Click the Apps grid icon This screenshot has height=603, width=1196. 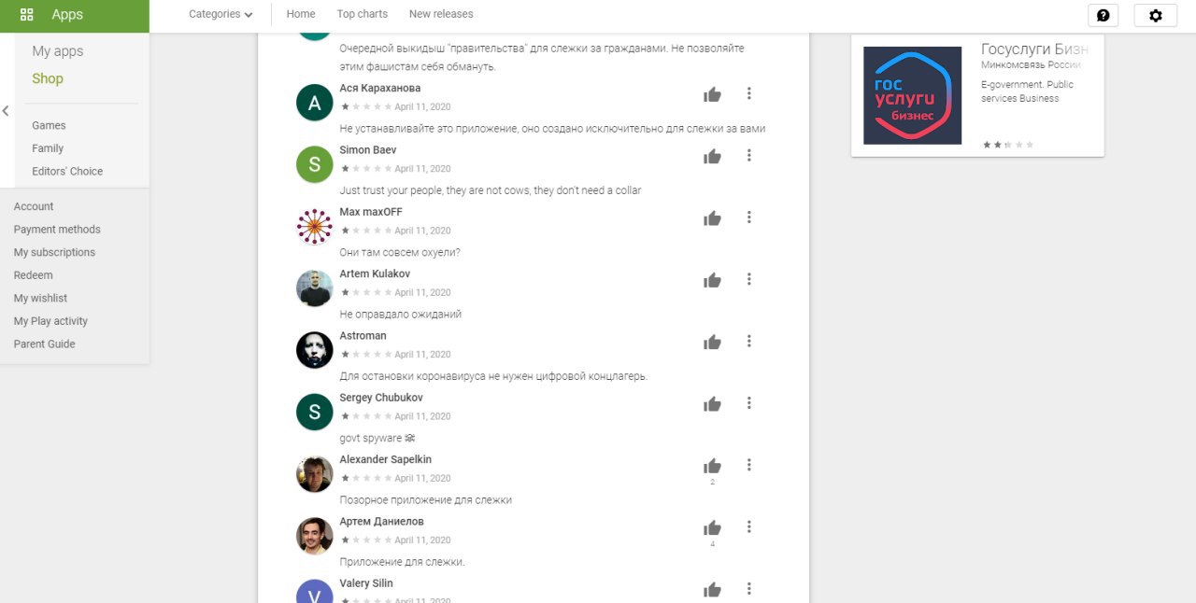[x=27, y=15]
